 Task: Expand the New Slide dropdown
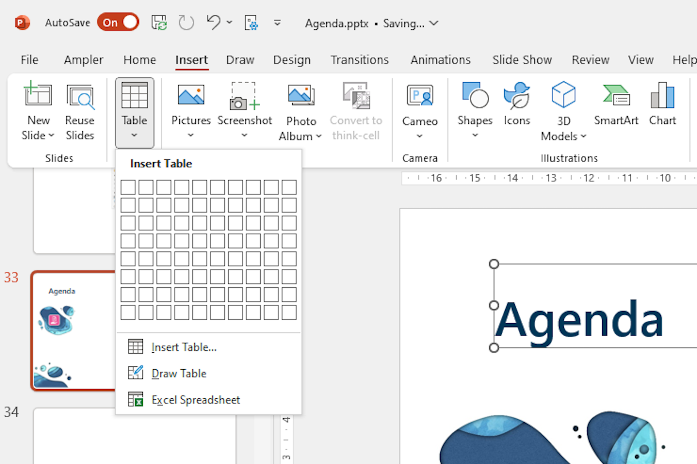point(51,135)
